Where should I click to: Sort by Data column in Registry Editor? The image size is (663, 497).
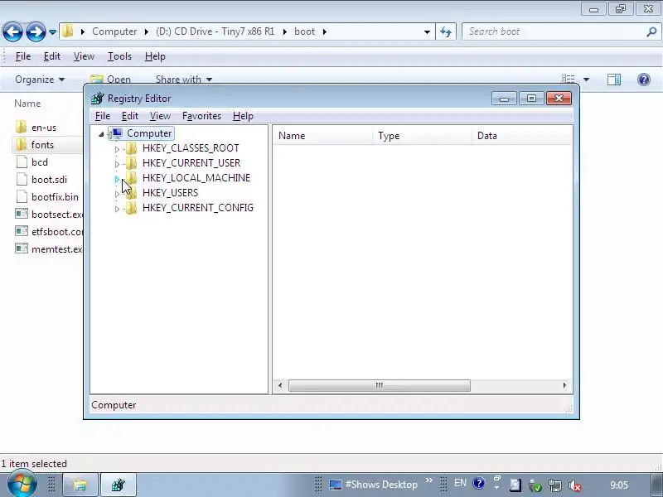click(x=522, y=136)
